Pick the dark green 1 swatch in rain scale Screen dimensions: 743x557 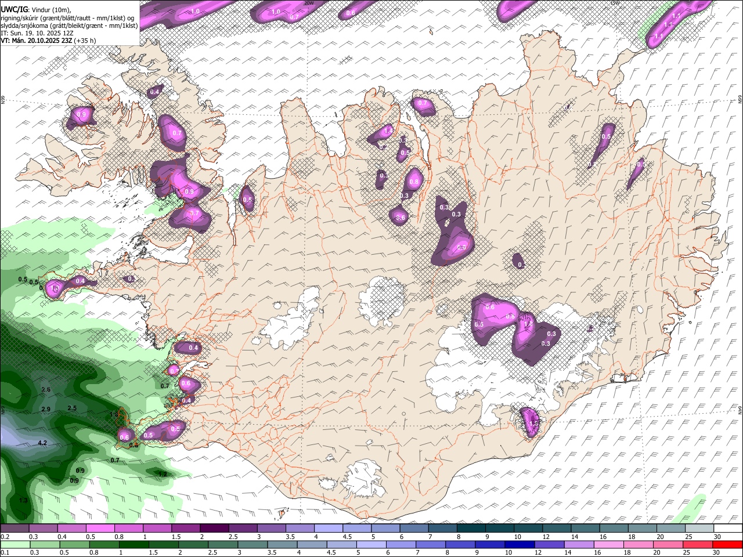134,544
